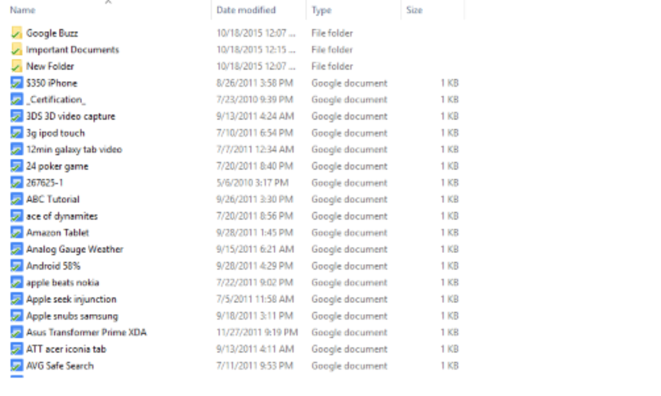Image resolution: width=661 pixels, height=396 pixels.
Task: Click the sort direction arrow above Name
Action: pos(108,2)
